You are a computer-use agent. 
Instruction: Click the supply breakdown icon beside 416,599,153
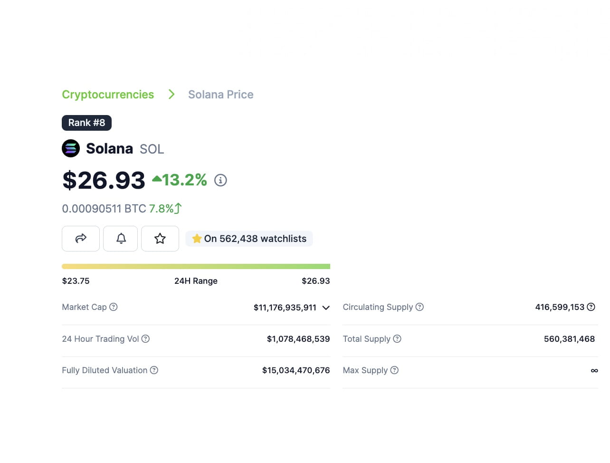pyautogui.click(x=591, y=307)
